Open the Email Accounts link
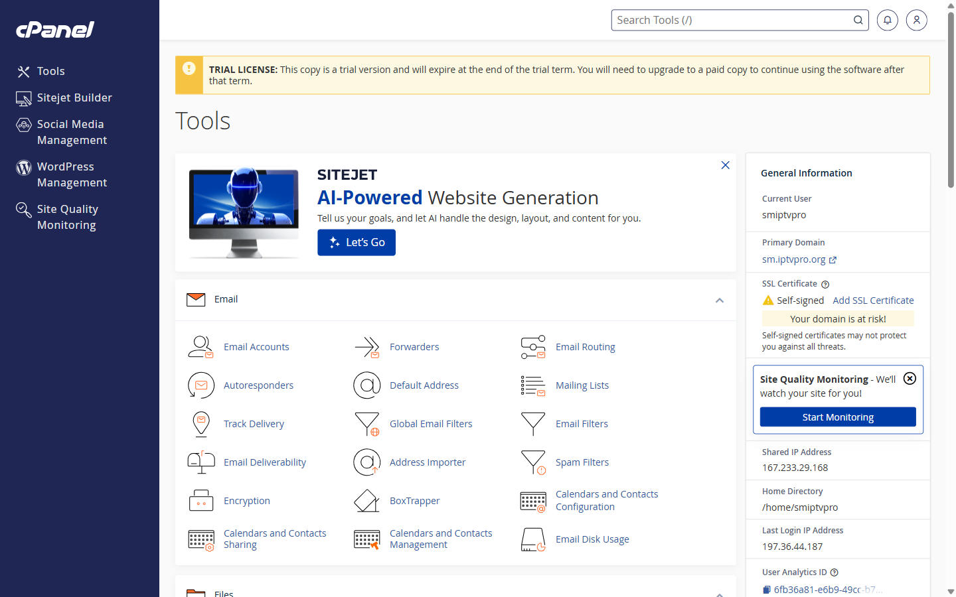Viewport: 956px width, 597px height. (x=256, y=347)
